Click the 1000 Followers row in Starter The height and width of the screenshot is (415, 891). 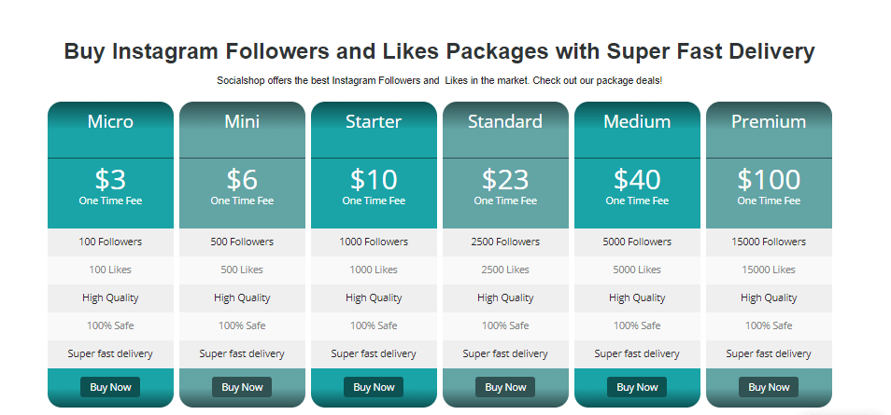374,242
